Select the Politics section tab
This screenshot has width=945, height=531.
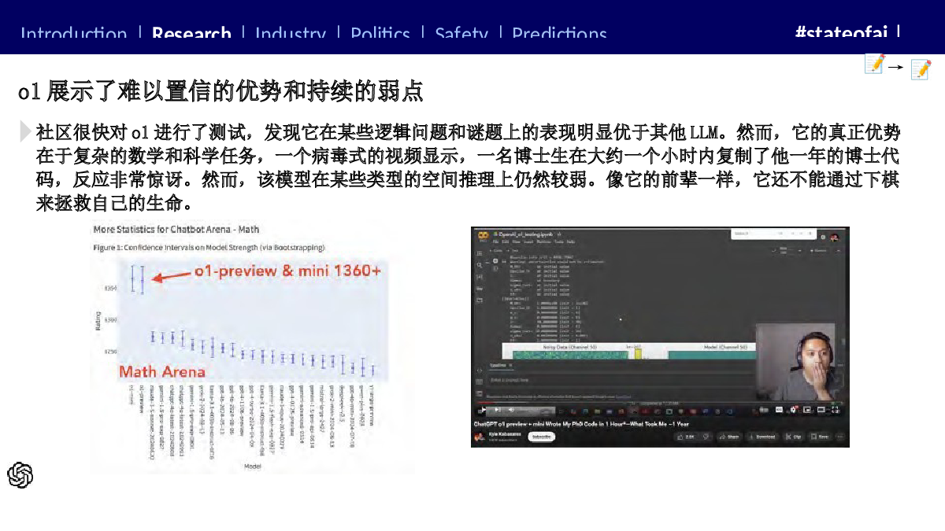(380, 34)
